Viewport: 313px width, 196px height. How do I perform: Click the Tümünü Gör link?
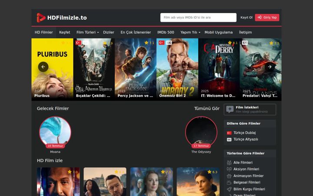coord(207,108)
